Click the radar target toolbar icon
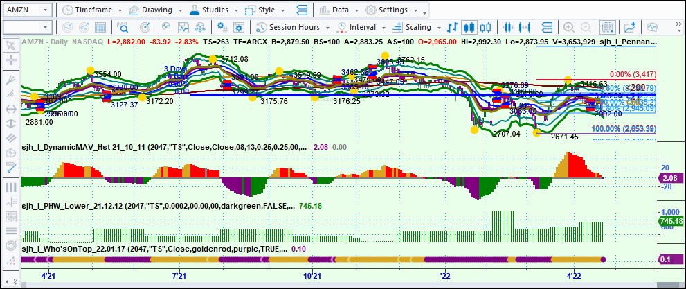 146,27
